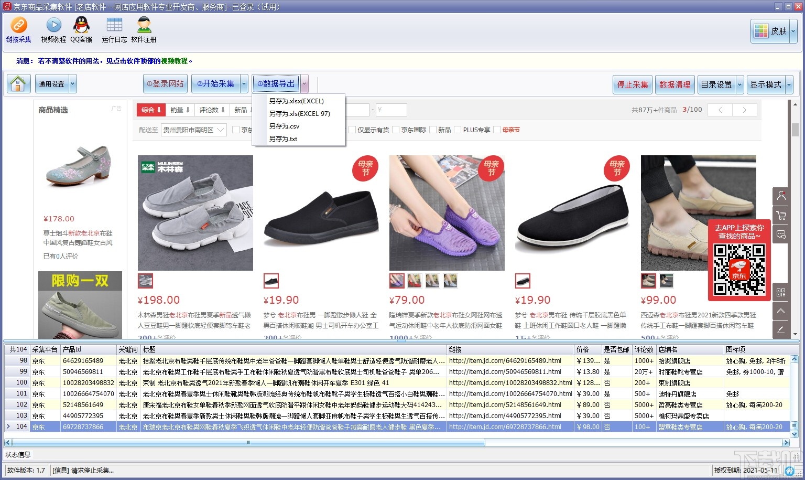Toggle the 新品 filter checkbox

coord(433,130)
